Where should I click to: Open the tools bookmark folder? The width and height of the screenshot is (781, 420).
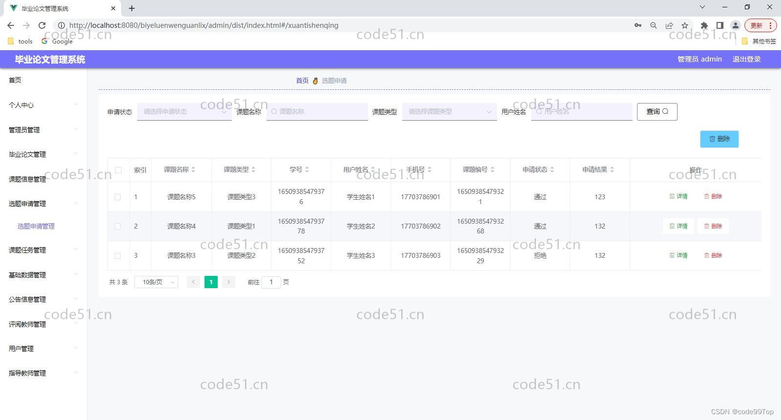21,42
